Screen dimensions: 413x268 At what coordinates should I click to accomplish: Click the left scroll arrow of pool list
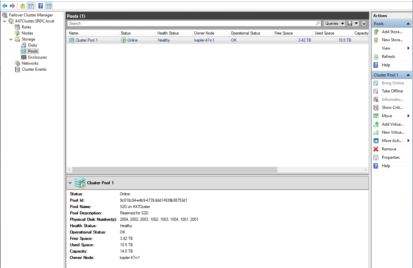tap(69, 170)
